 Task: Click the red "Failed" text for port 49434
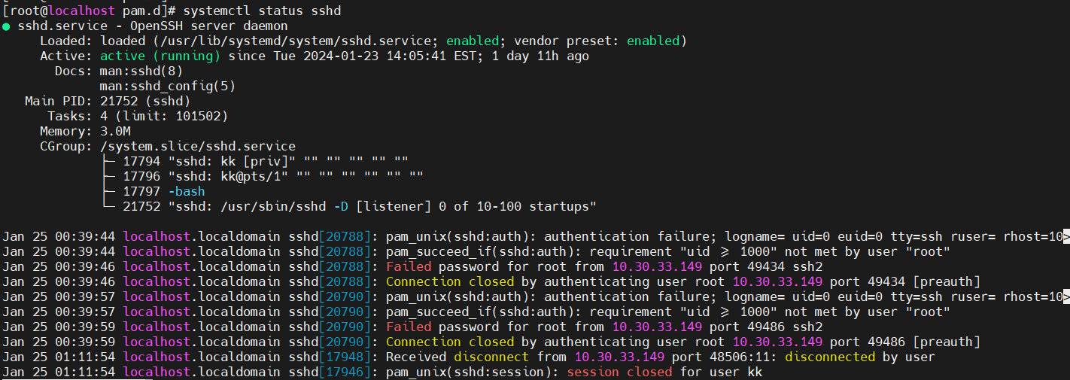(409, 266)
